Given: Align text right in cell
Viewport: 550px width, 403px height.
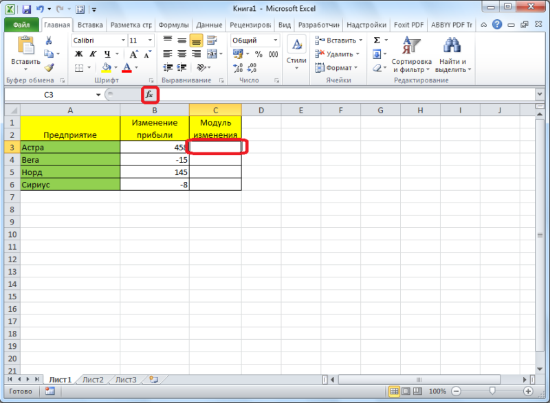Looking at the screenshot, I should (196, 54).
